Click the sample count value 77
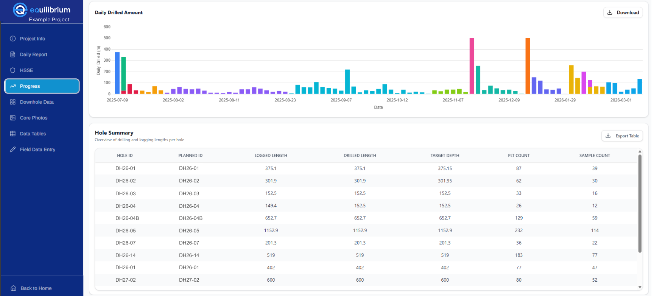 [595, 255]
